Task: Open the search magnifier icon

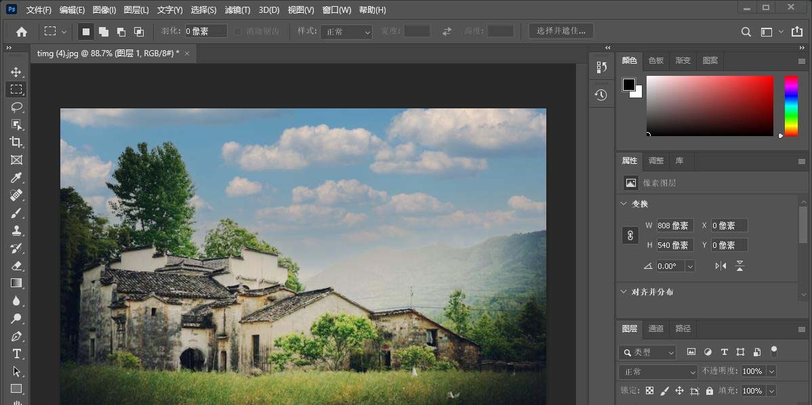Action: [746, 32]
